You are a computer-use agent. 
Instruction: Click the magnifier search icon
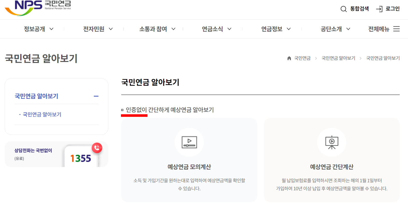[x=343, y=9]
